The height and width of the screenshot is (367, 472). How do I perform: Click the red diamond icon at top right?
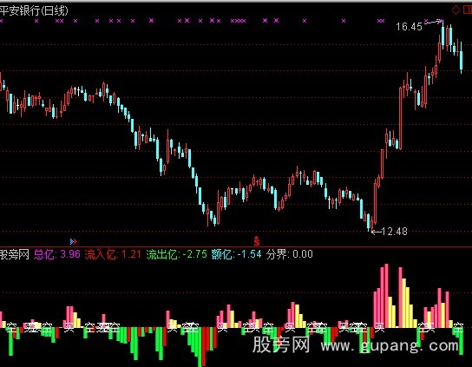coord(456,10)
